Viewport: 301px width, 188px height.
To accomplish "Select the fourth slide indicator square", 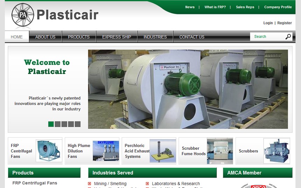I will coord(71,124).
